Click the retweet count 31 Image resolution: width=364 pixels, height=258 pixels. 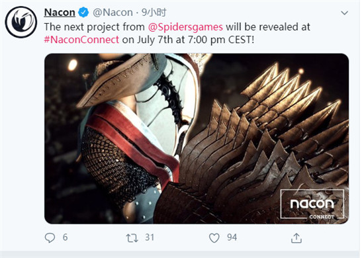point(150,237)
